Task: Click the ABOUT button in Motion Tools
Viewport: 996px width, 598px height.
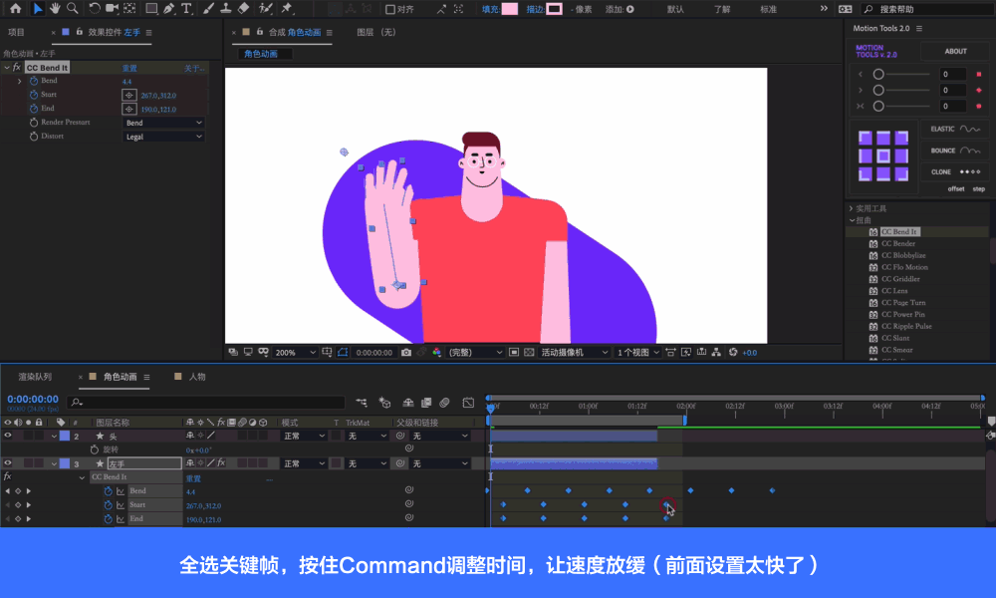Action: [x=954, y=51]
